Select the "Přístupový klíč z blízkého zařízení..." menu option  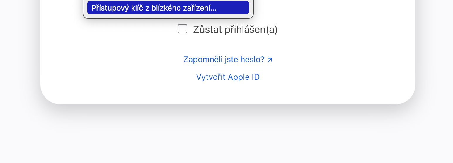pyautogui.click(x=168, y=8)
